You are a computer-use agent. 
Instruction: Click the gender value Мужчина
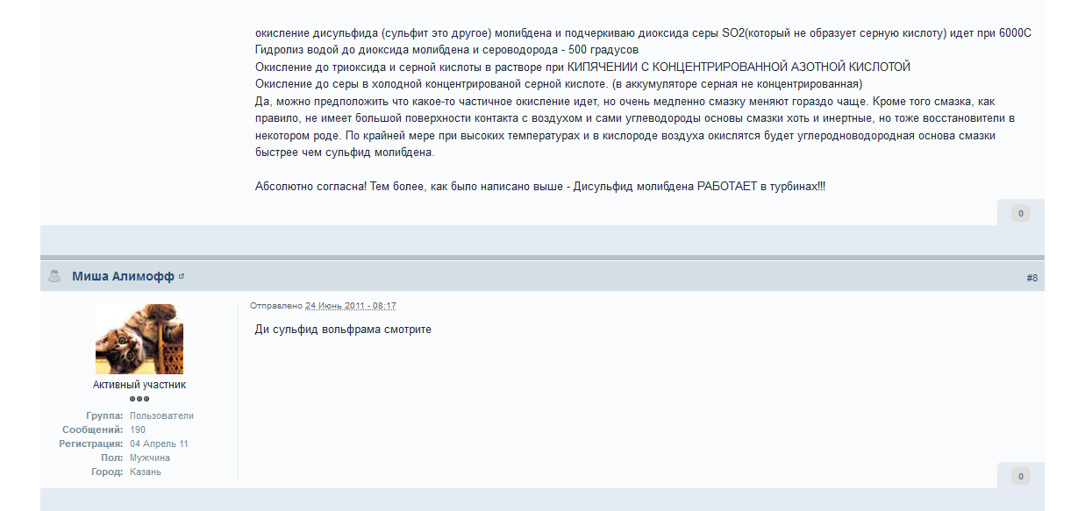point(150,458)
